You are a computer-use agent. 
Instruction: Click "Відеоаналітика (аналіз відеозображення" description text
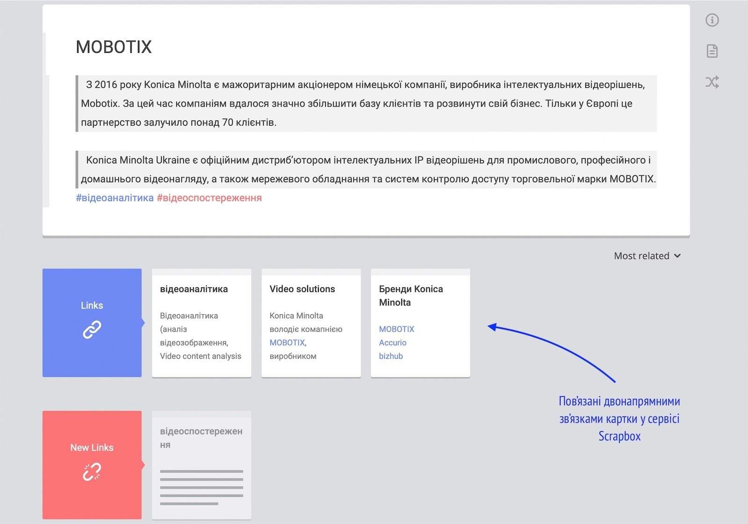click(201, 336)
